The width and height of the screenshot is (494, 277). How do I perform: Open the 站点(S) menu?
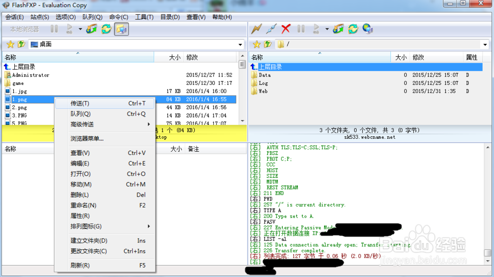click(40, 17)
